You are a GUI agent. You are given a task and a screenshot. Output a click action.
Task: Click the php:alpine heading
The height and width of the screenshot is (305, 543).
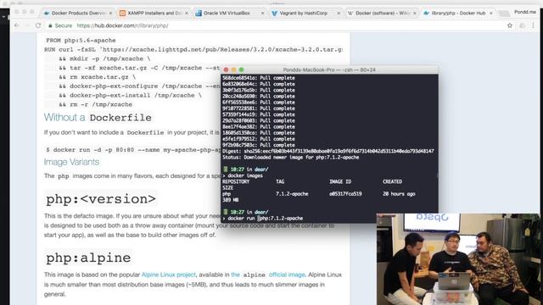(x=88, y=258)
